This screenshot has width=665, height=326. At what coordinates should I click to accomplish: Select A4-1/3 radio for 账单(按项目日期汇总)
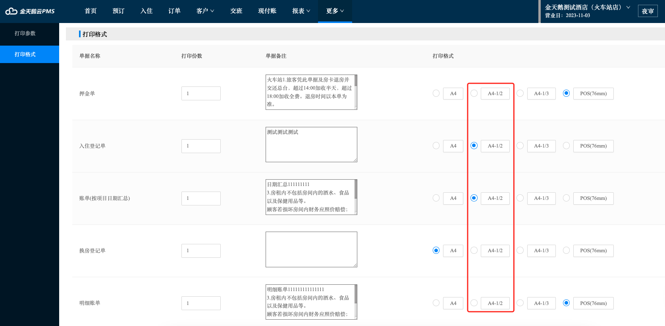pos(520,198)
